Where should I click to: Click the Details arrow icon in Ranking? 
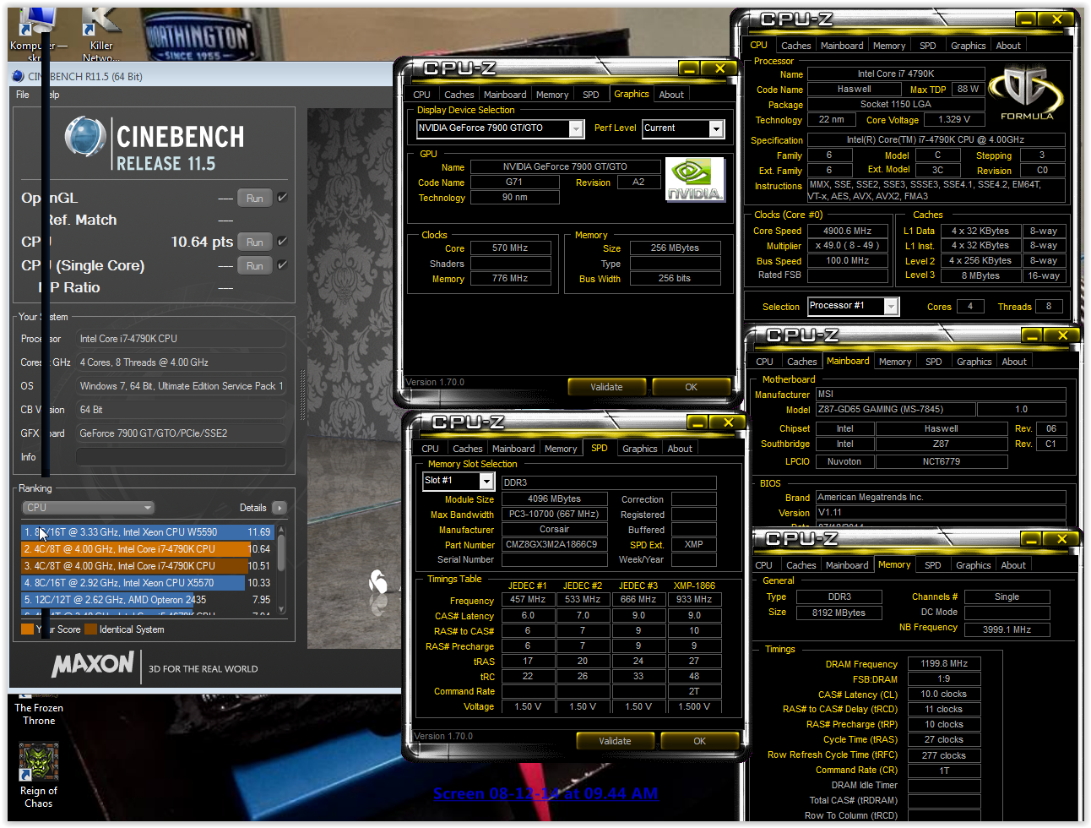point(280,508)
